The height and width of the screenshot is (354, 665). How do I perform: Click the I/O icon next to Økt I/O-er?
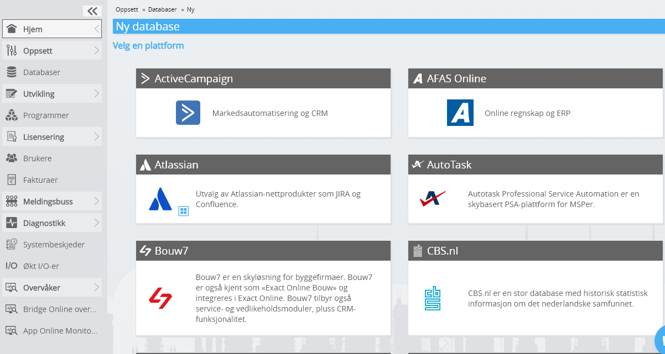pyautogui.click(x=12, y=266)
